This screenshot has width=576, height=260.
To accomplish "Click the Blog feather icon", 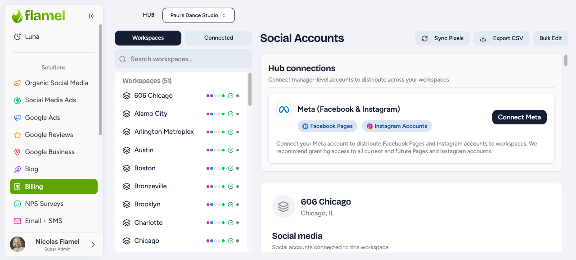I will click(x=17, y=169).
